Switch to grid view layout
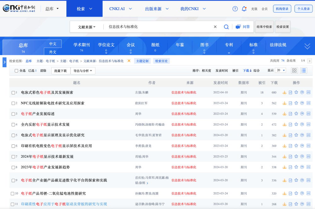 (x=294, y=71)
